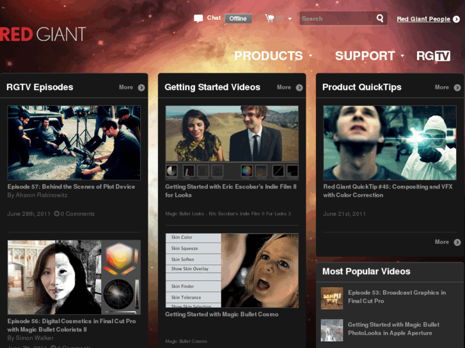Open the PRODUCTS navigation menu
This screenshot has height=348, width=465.
point(269,56)
